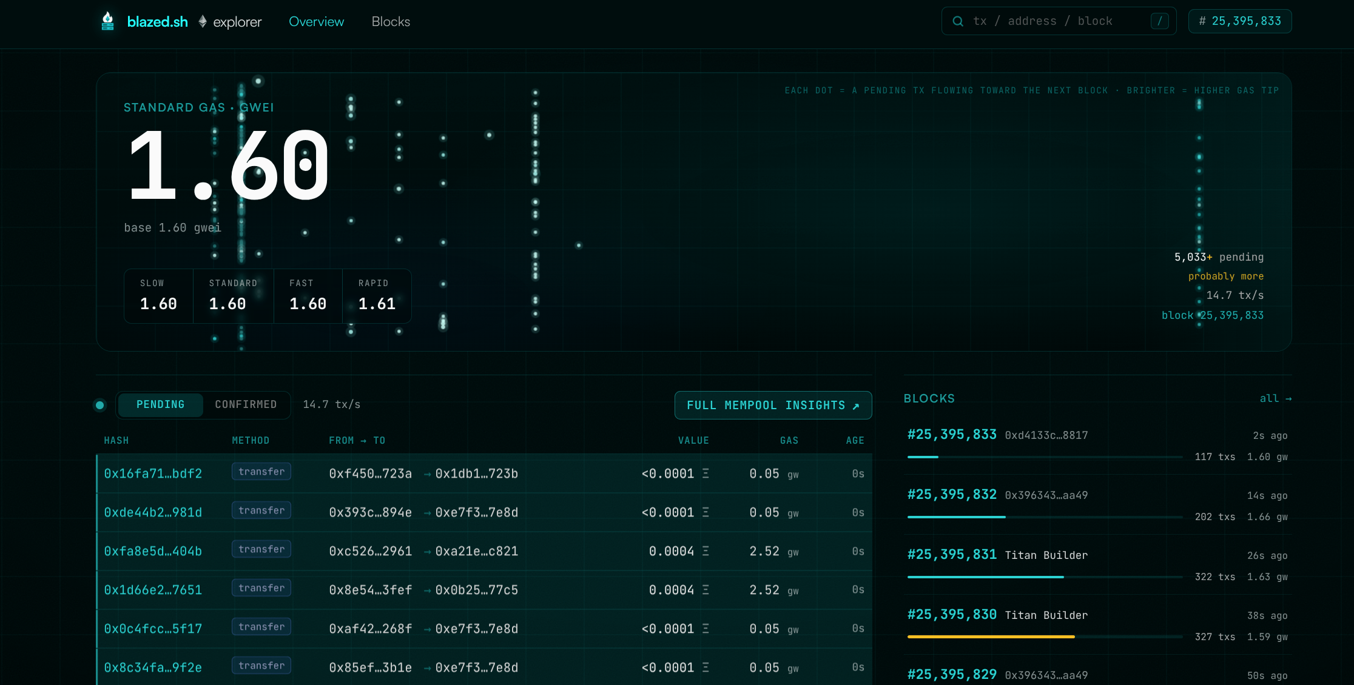Open block #25,395,829

pyautogui.click(x=952, y=674)
